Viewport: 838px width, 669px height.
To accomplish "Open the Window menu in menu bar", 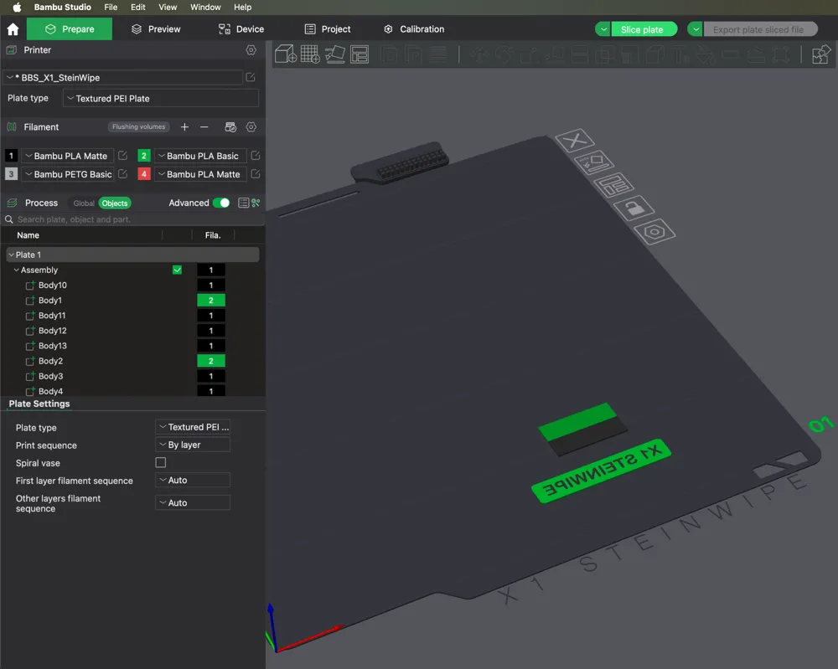I will pos(205,8).
